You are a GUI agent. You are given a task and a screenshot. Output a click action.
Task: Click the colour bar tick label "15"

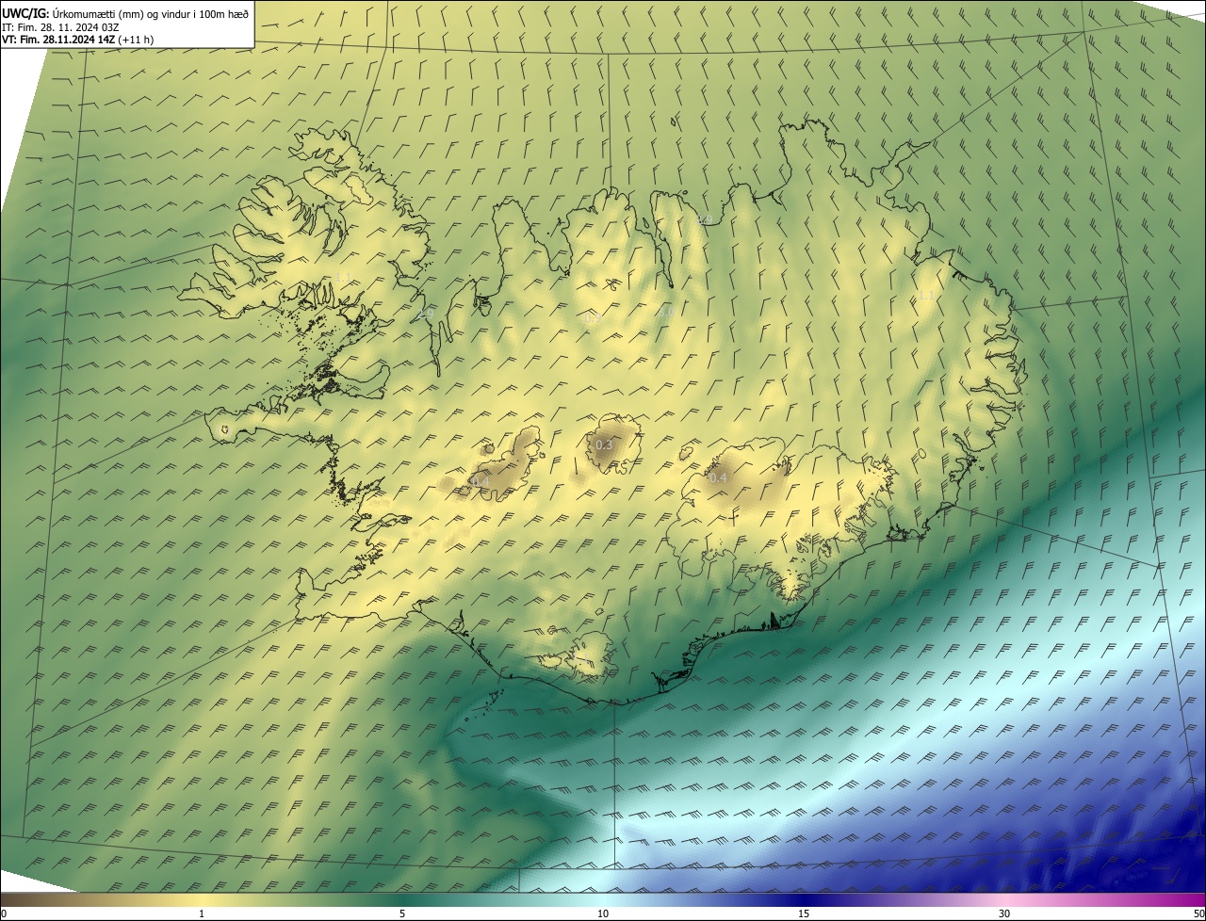[x=804, y=913]
